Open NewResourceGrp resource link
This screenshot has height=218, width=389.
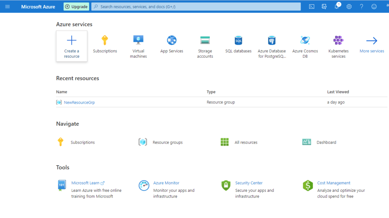pos(79,102)
